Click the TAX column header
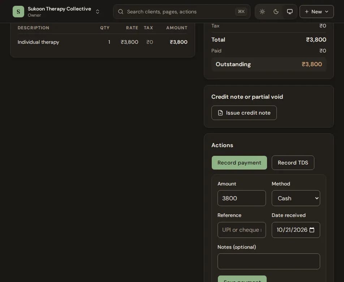 (x=148, y=27)
